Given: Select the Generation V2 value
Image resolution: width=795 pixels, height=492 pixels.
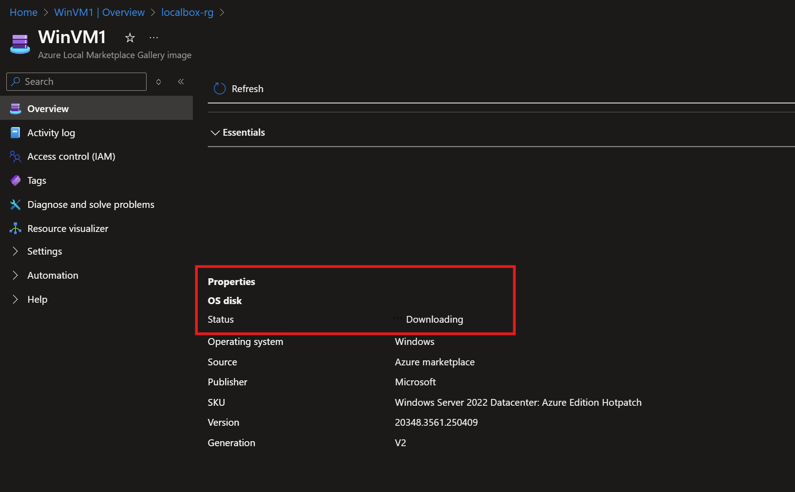Looking at the screenshot, I should (x=400, y=443).
